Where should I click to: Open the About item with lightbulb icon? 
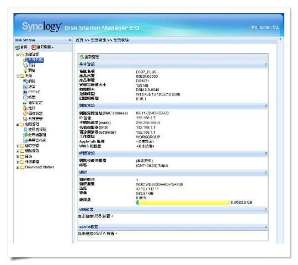[25, 70]
